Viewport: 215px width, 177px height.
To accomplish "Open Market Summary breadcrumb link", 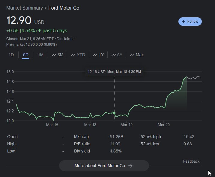I will click(25, 8).
